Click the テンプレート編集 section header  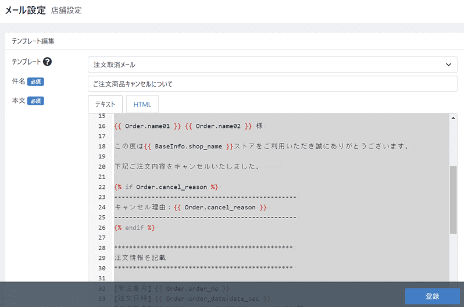click(33, 41)
